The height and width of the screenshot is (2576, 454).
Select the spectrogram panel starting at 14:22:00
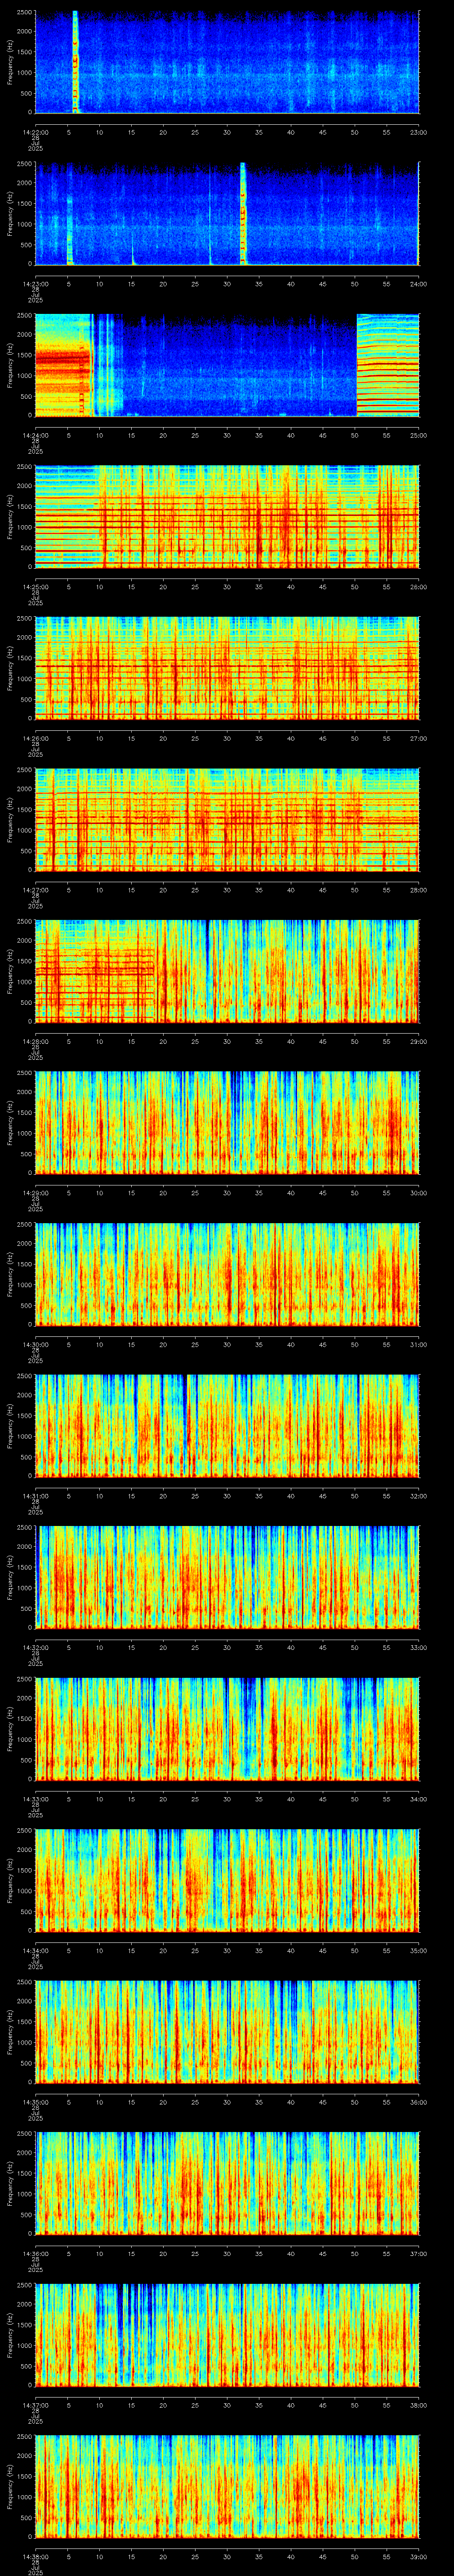tap(227, 62)
